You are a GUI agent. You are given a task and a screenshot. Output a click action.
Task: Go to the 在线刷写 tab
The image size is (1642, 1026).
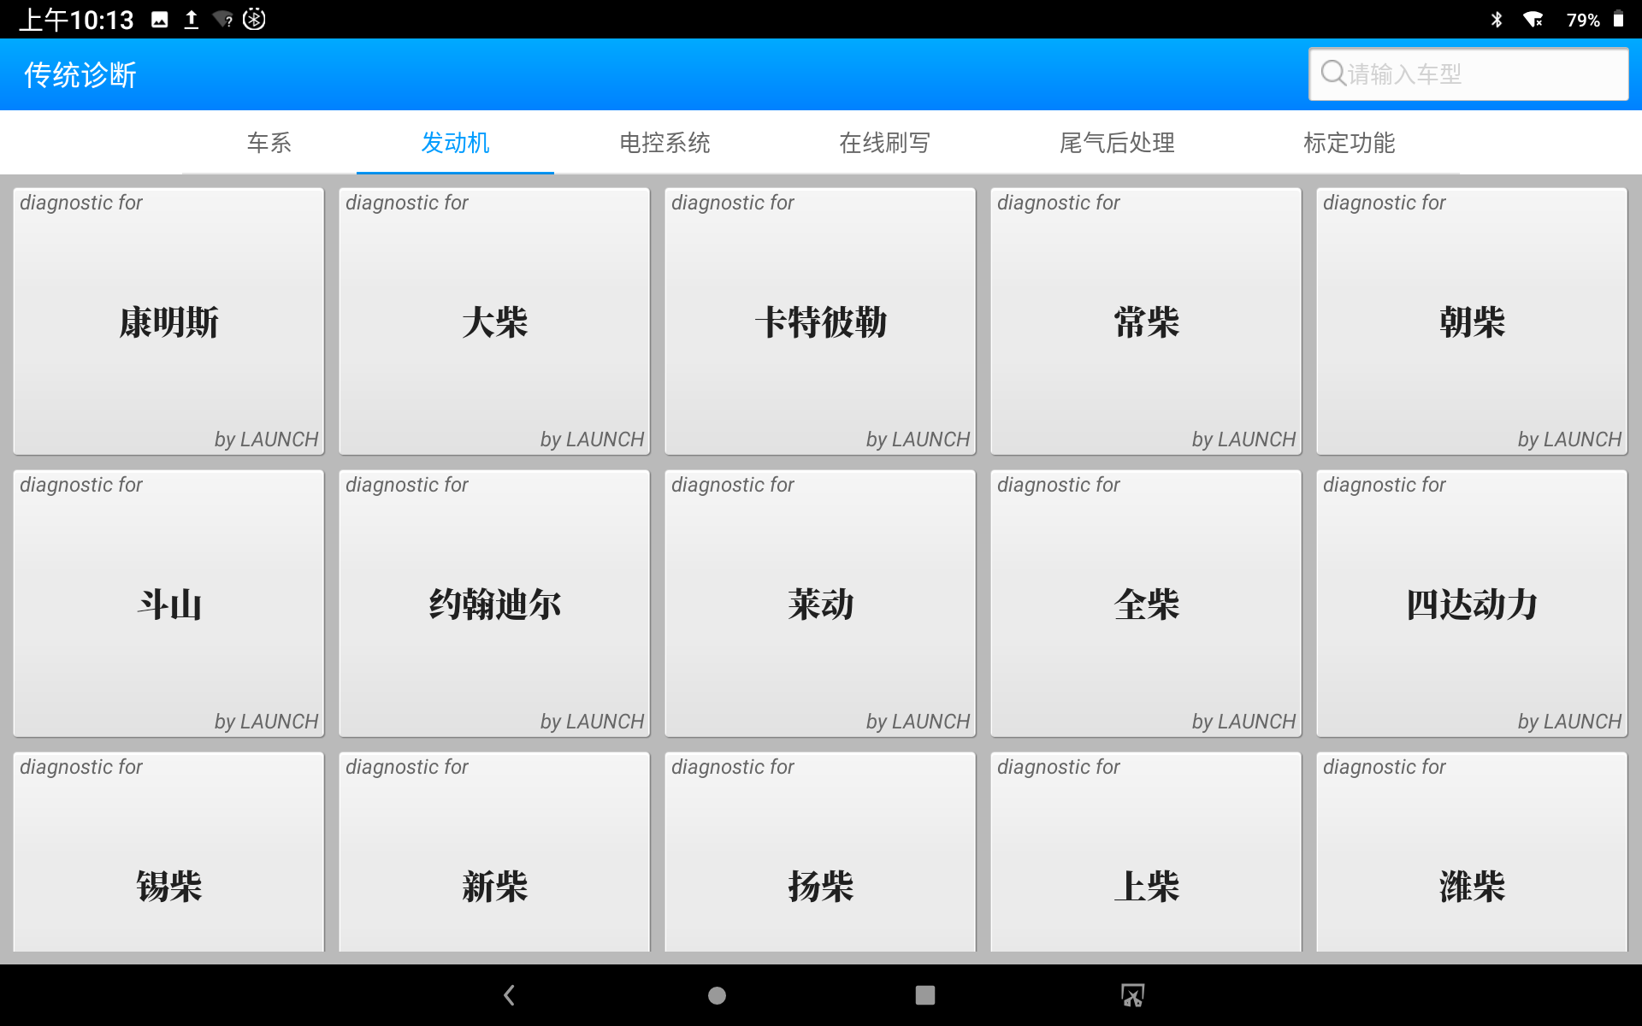coord(884,143)
